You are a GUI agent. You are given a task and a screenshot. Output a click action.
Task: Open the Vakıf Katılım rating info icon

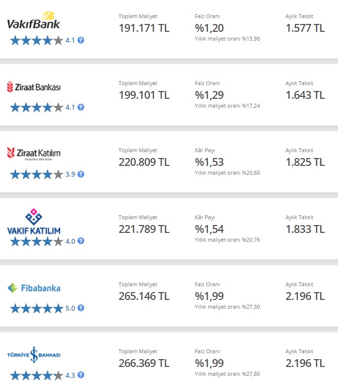point(81,241)
